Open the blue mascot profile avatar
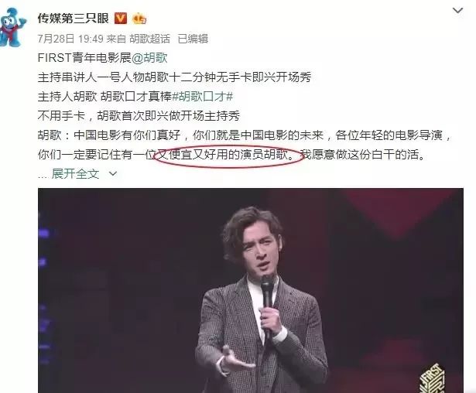This screenshot has height=393, width=476. (x=12, y=27)
